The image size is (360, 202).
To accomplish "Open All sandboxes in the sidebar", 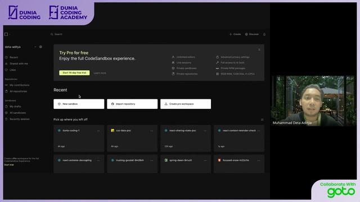I will 17,113.
